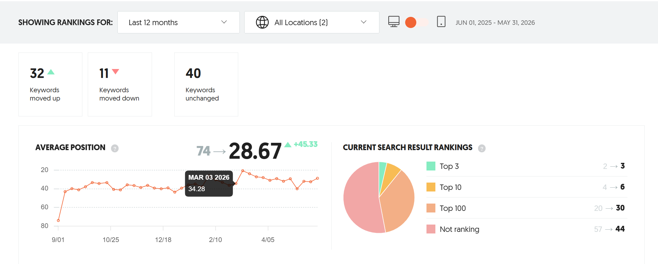Click the Not ranking count value 44
The width and height of the screenshot is (658, 264).
point(620,229)
